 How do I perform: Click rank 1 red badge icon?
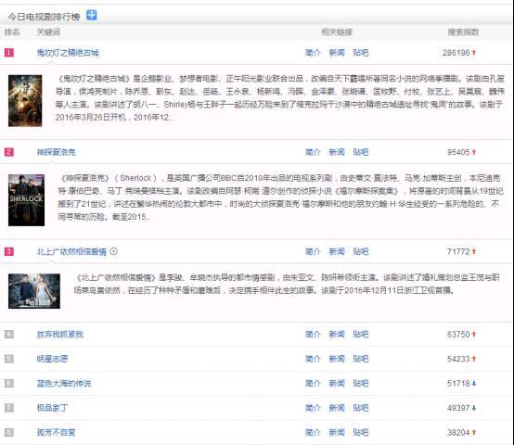tap(9, 53)
